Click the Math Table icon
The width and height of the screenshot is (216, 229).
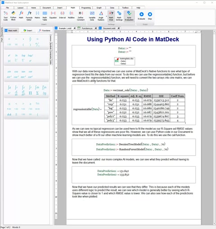coord(45,16)
